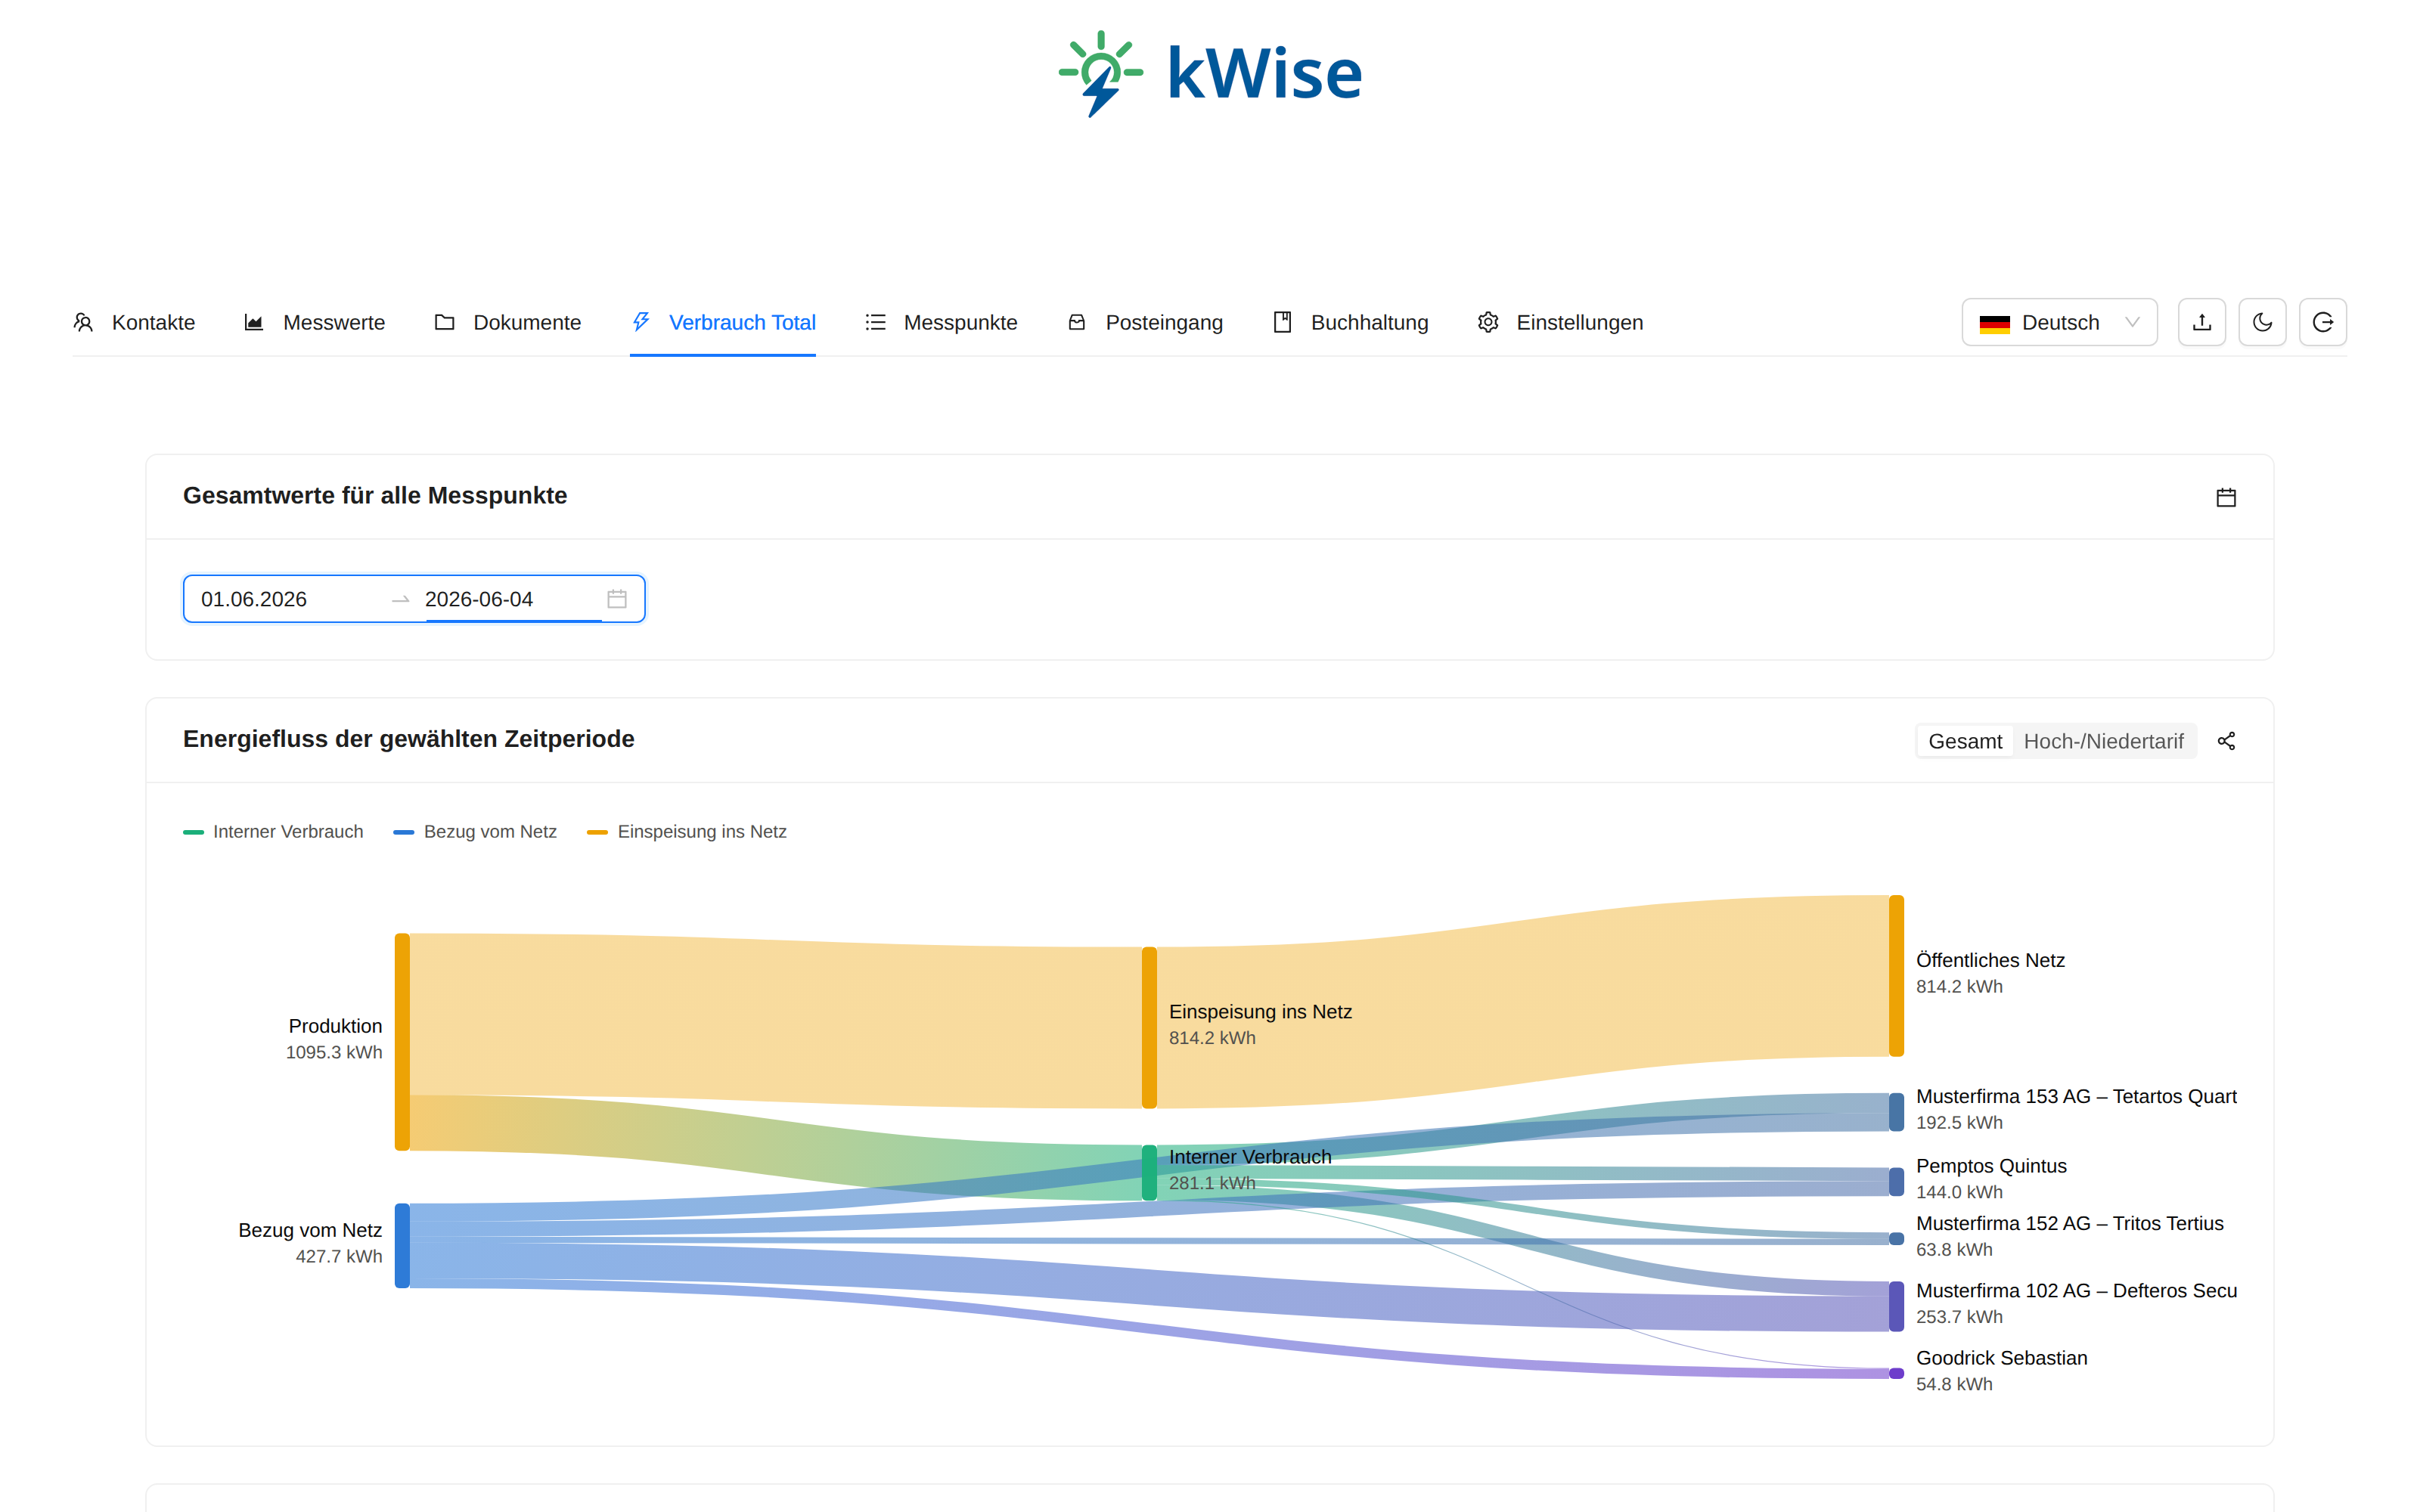Click the kWise logo
The image size is (2420, 1512).
click(x=1210, y=73)
